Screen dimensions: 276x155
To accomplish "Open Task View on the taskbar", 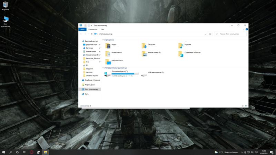I will [24, 152].
